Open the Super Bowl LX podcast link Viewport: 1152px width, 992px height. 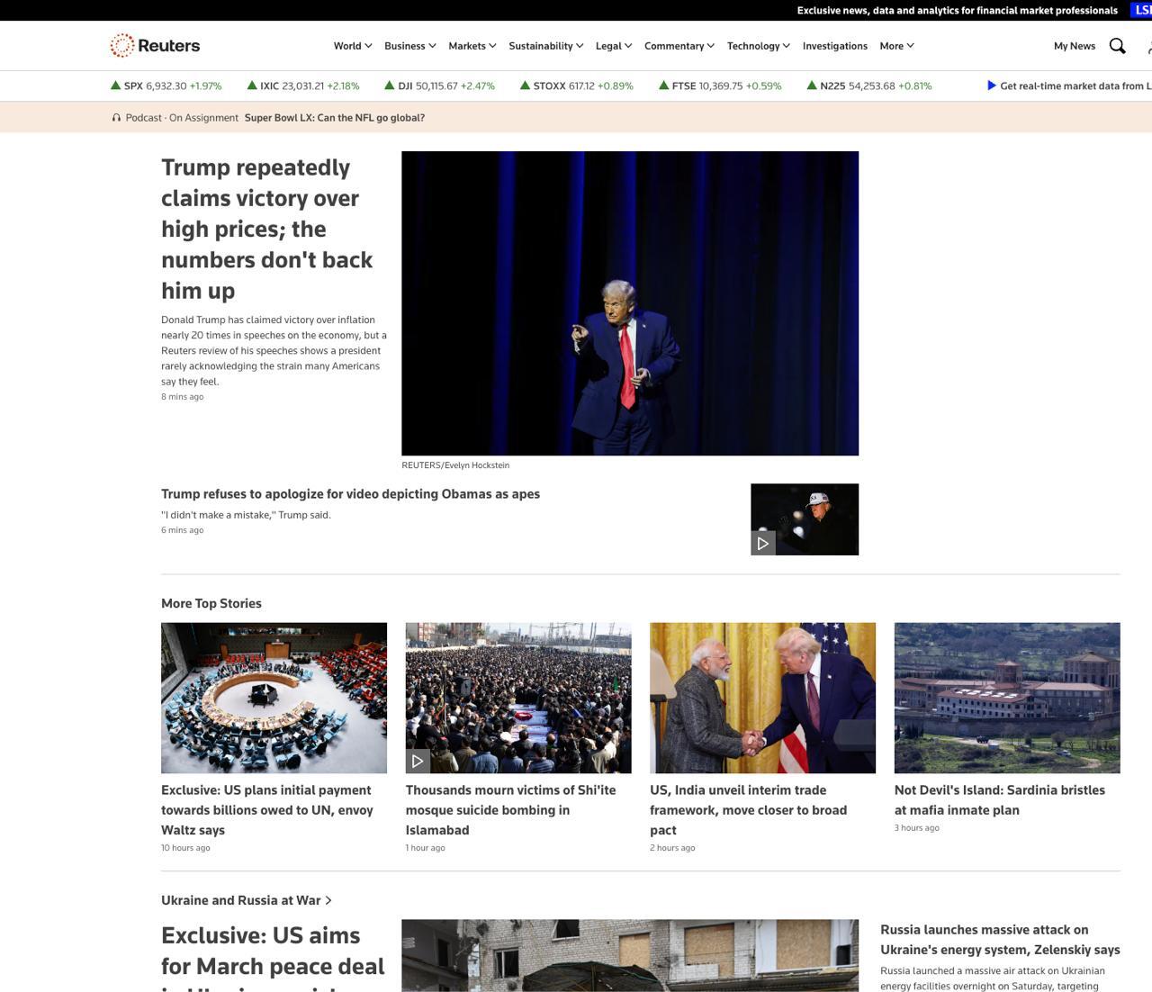pos(334,118)
